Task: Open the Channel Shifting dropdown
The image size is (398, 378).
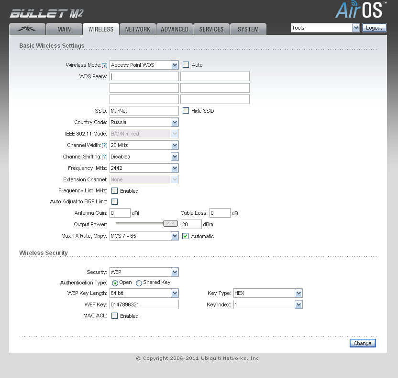Action: pos(144,157)
